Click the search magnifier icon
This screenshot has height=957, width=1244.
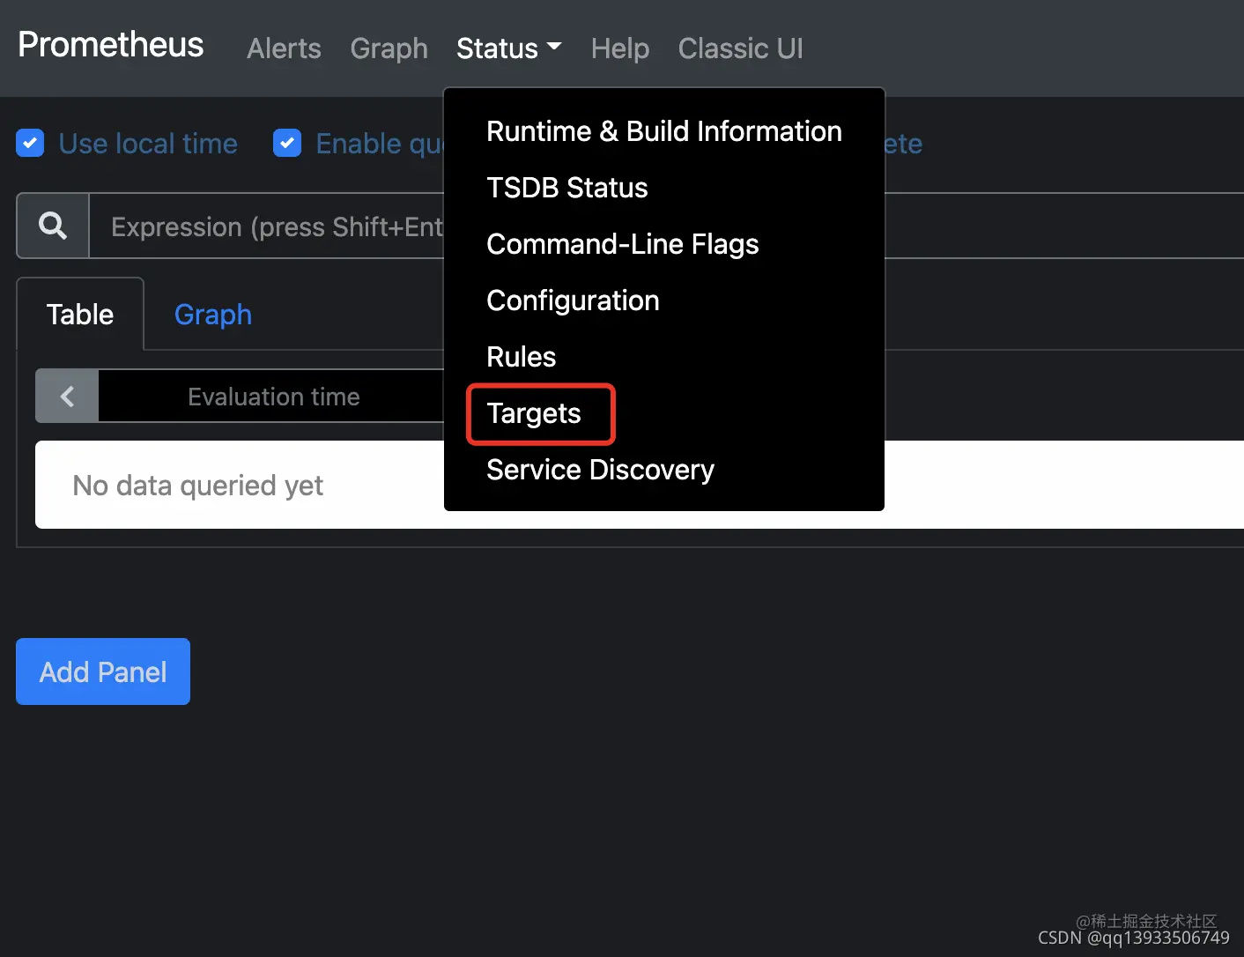[53, 226]
